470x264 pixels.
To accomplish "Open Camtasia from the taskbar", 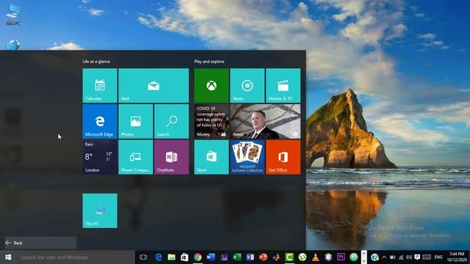I will [x=289, y=257].
